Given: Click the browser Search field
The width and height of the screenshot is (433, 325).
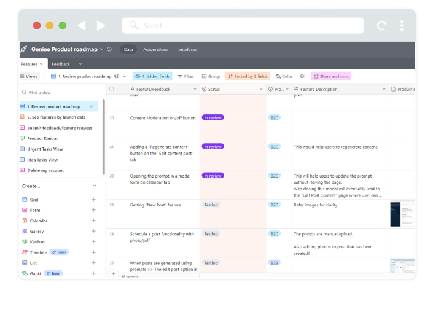Looking at the screenshot, I should pyautogui.click(x=243, y=25).
